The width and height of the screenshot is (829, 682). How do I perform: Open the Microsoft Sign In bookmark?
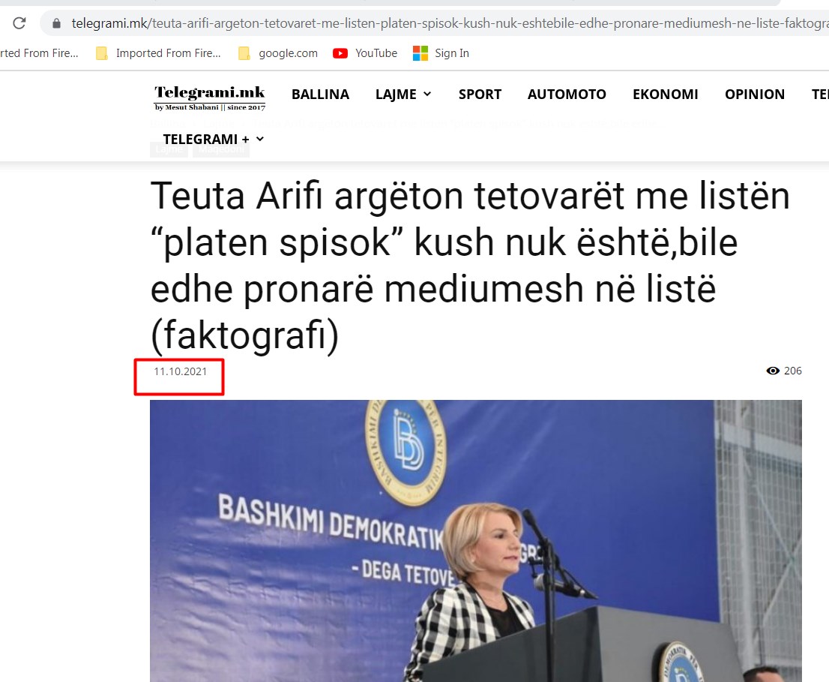click(441, 53)
